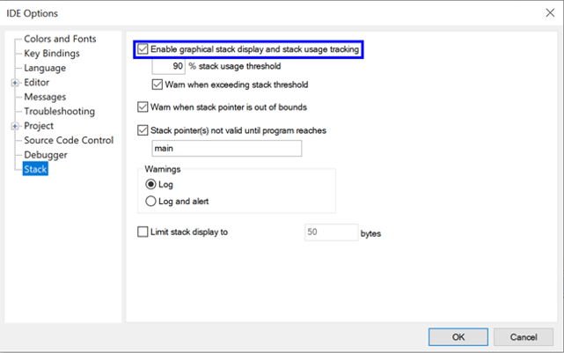Open the Messages options page
Screen dimensions: 564x353
click(45, 97)
